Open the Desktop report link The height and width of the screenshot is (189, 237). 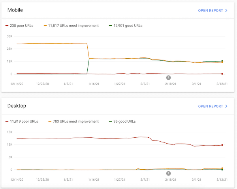pyautogui.click(x=213, y=106)
